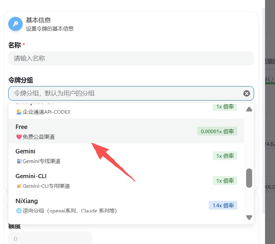
Task: Click the 0.00001x 倍率 badge
Action: coord(217,131)
